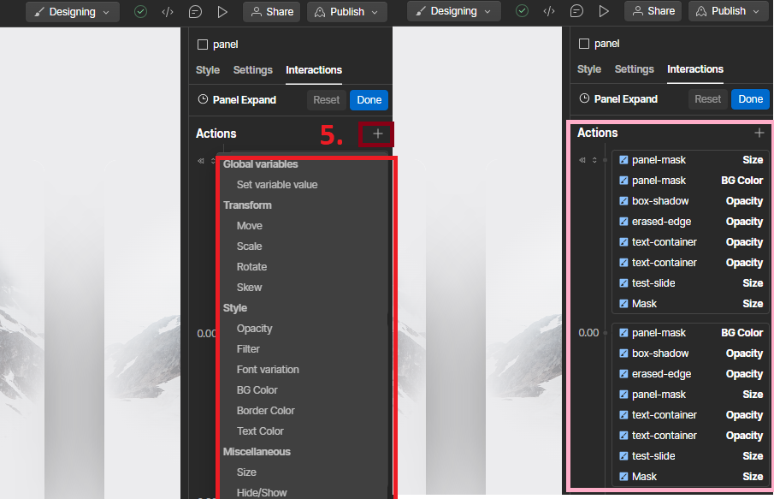Open the Publish dropdown in left toolbar
The height and width of the screenshot is (499, 774).
(347, 12)
